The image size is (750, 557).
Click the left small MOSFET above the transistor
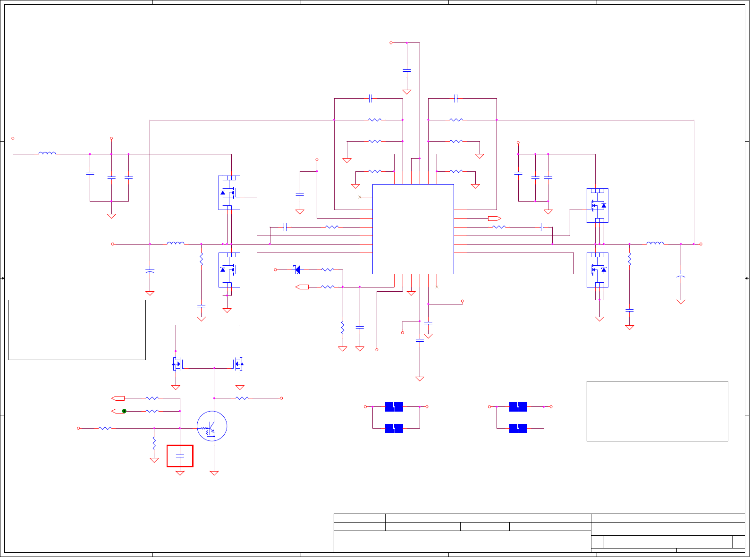coord(177,364)
